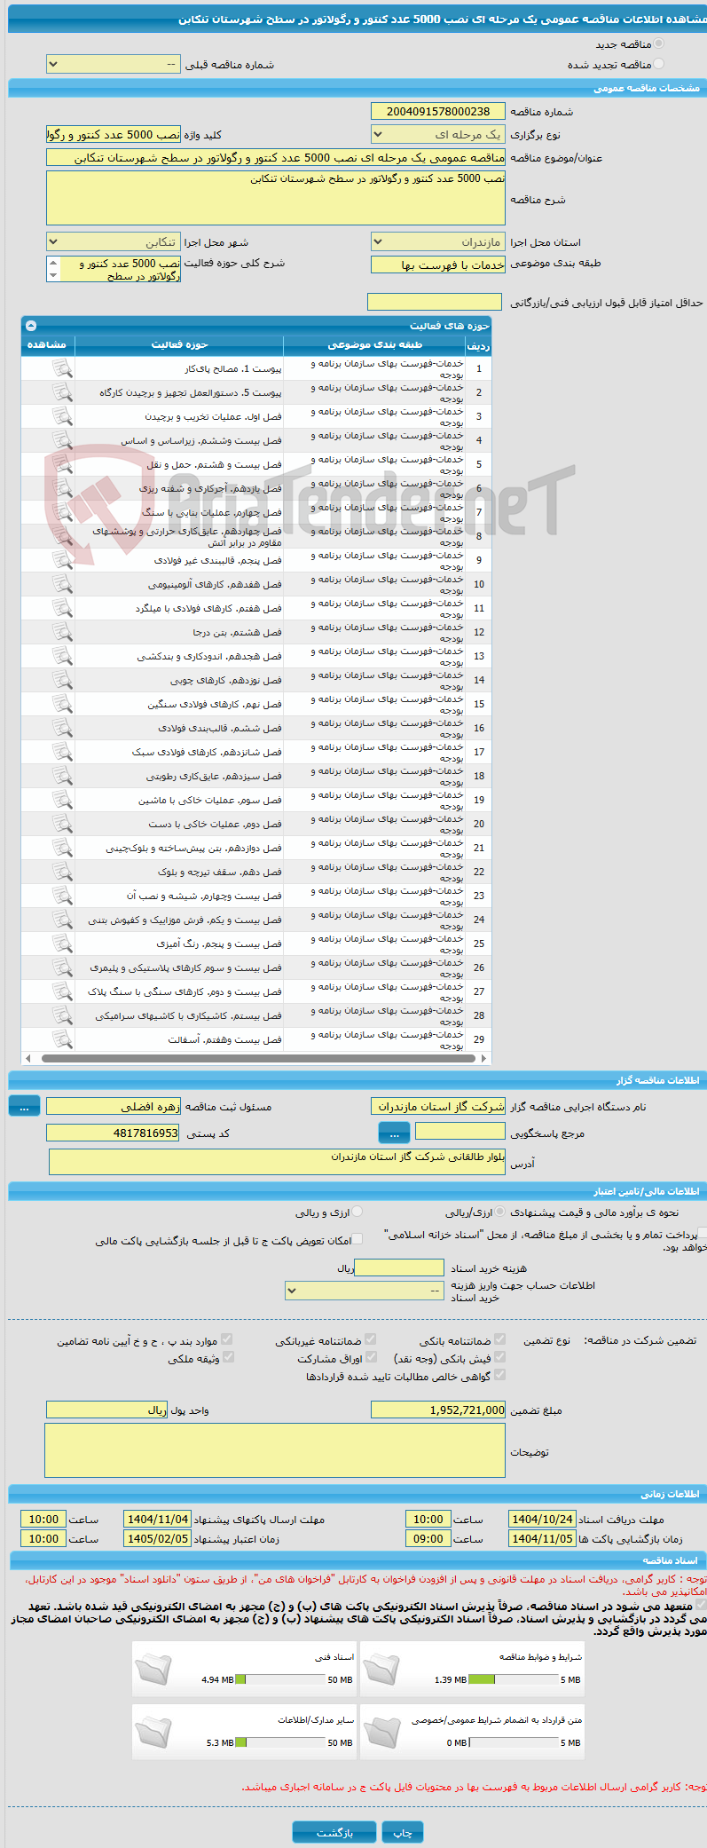Click the مبلغ تضمین field
The width and height of the screenshot is (707, 1848).
[438, 1410]
